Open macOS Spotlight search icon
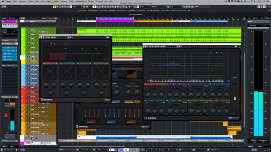The width and height of the screenshot is (271, 152). coord(264,1)
